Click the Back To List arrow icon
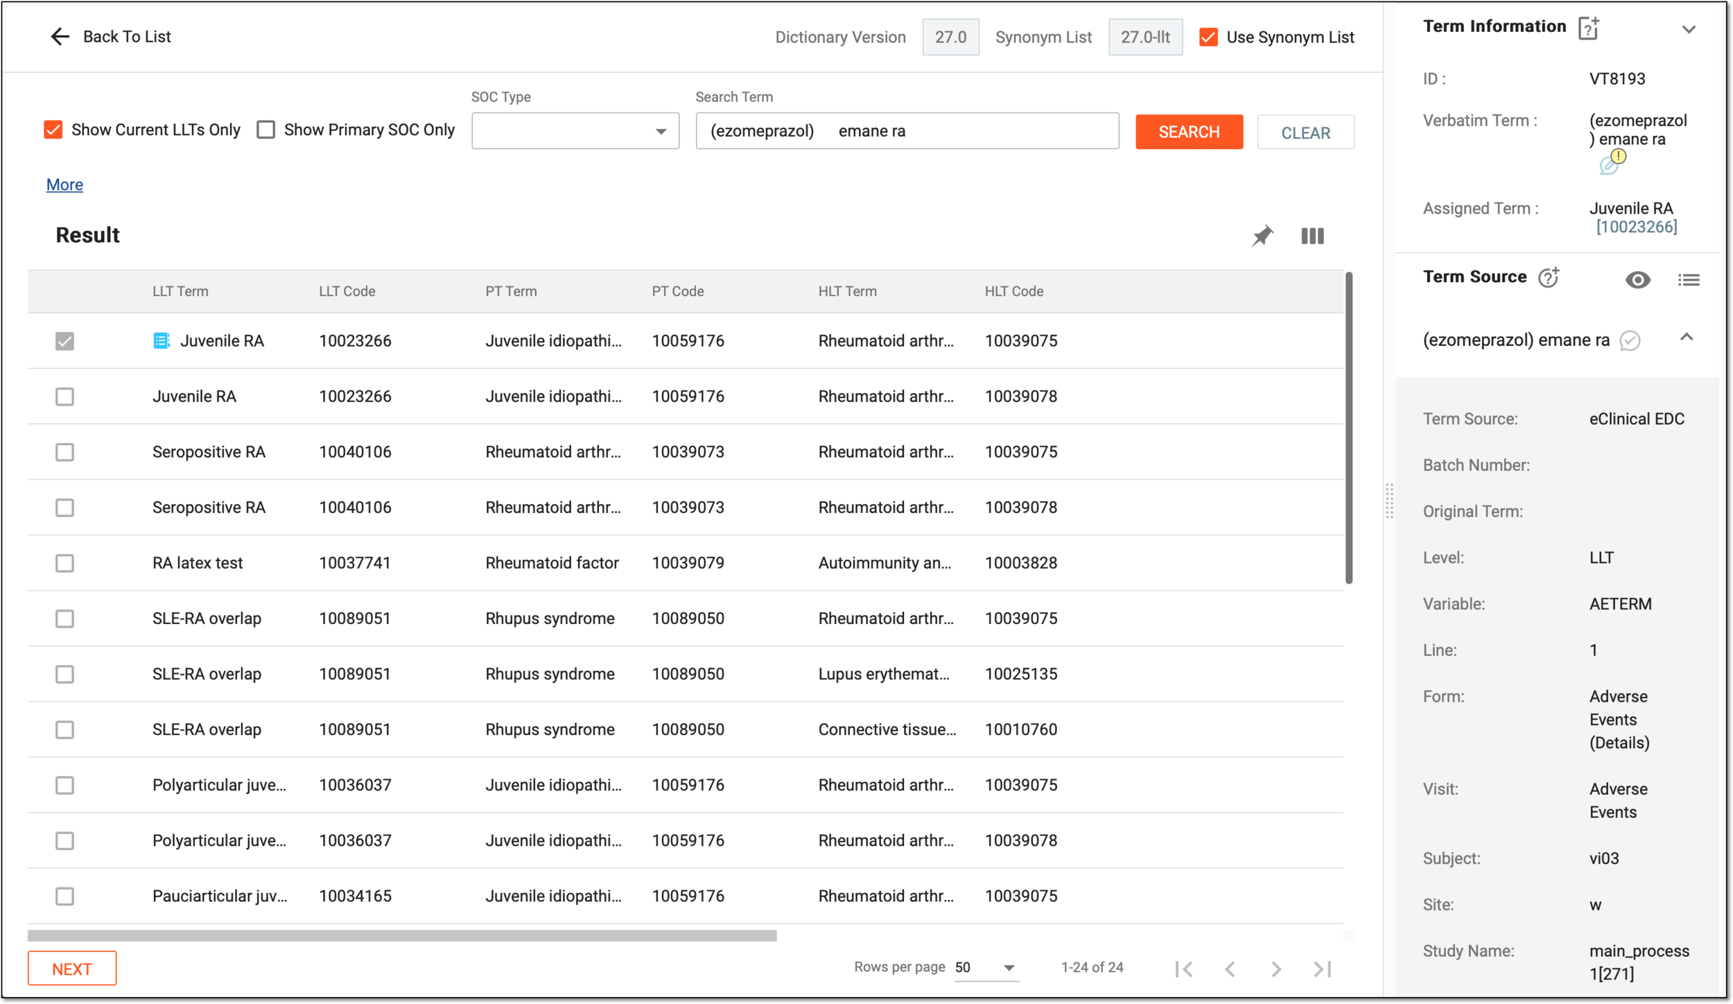This screenshot has width=1733, height=1004. tap(60, 37)
